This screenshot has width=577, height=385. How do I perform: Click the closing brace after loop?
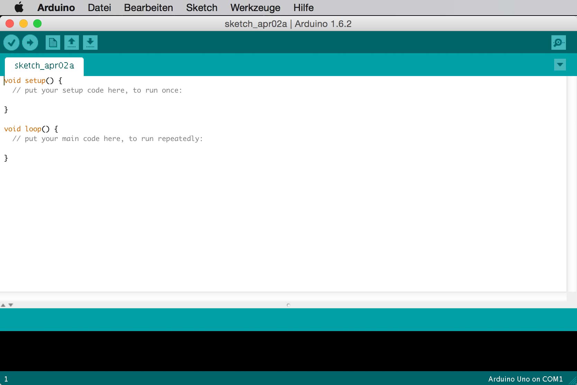click(6, 158)
